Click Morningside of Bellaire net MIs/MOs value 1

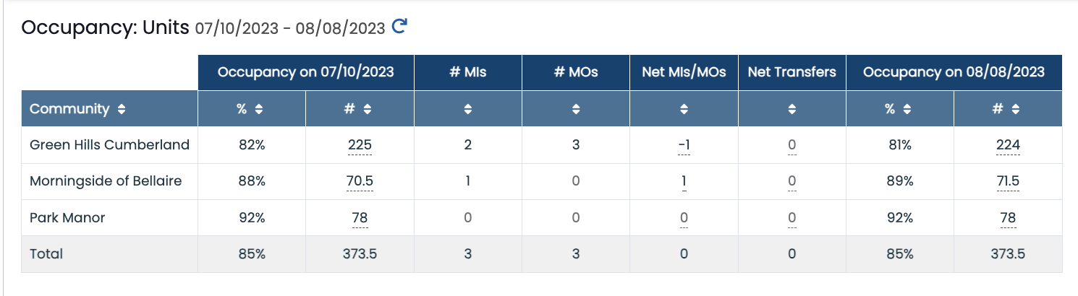coord(684,181)
